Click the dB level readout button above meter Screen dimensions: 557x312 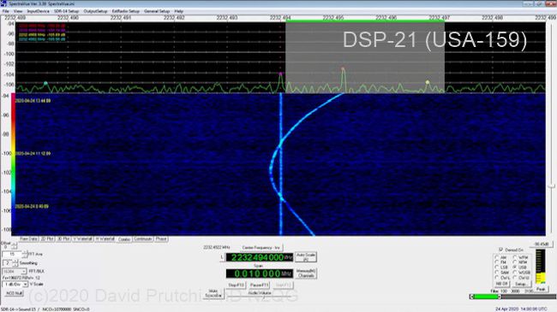point(542,244)
